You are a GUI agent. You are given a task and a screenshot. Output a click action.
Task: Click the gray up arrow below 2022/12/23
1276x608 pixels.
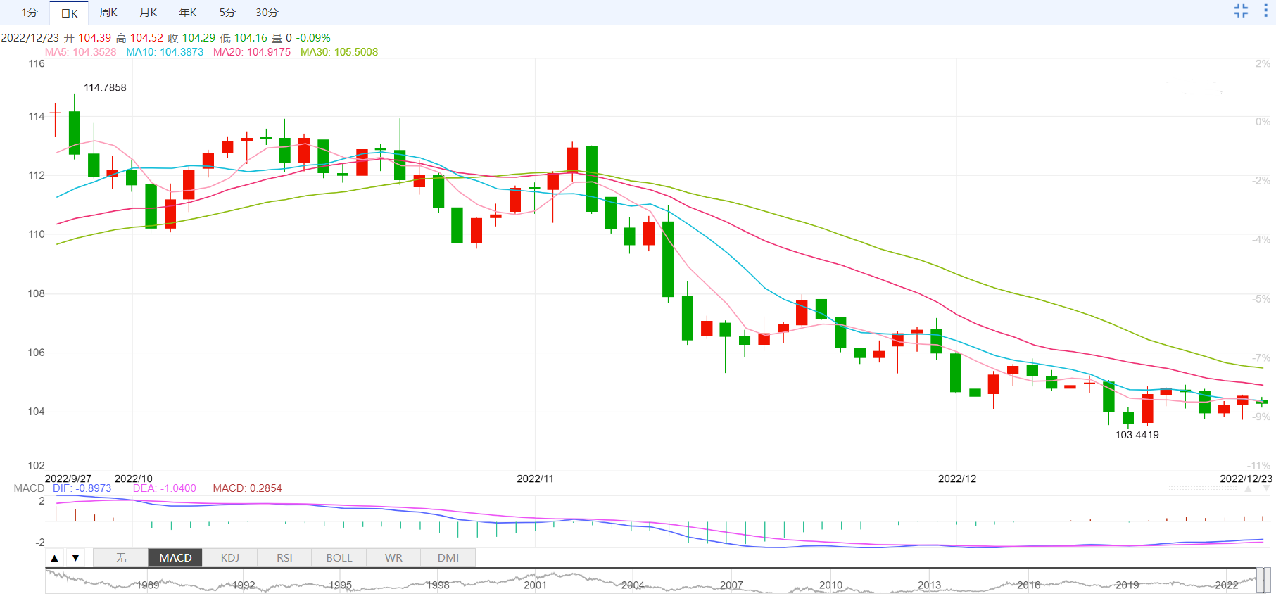click(x=1248, y=488)
